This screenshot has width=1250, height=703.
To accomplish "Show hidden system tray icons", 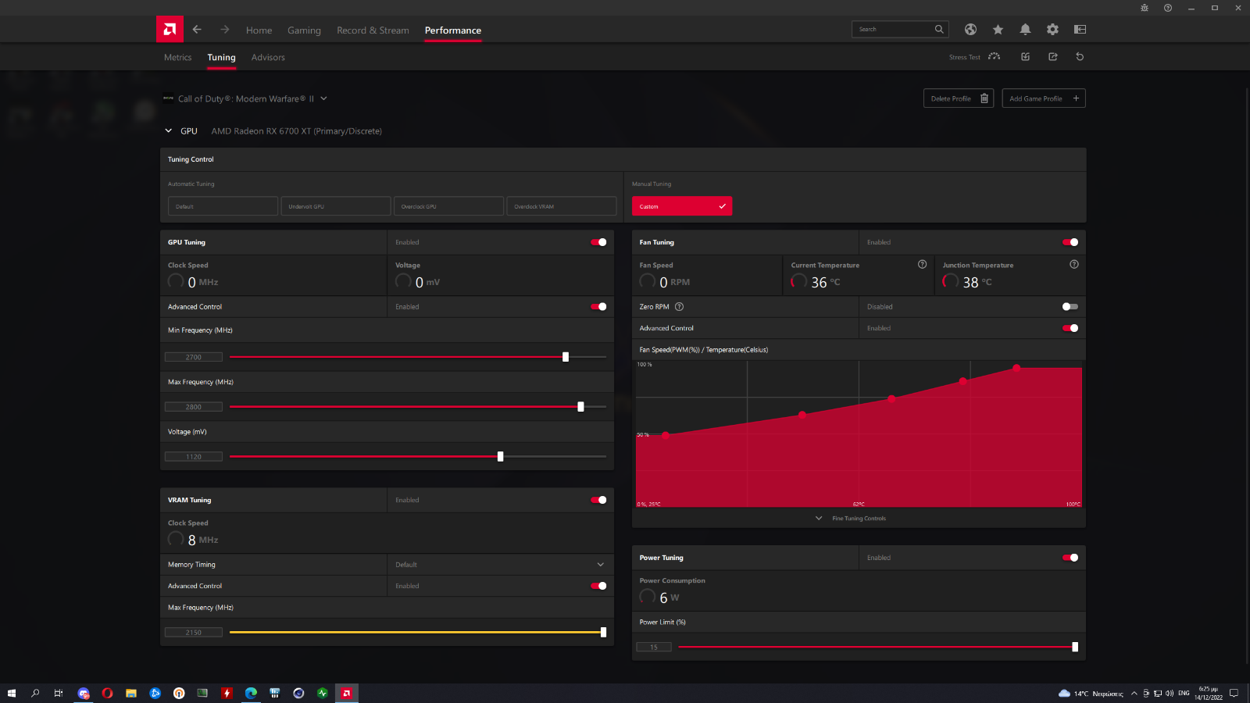I will coord(1134,693).
